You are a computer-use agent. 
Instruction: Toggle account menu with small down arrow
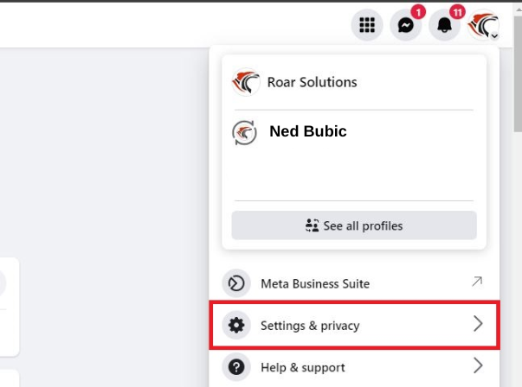click(494, 36)
